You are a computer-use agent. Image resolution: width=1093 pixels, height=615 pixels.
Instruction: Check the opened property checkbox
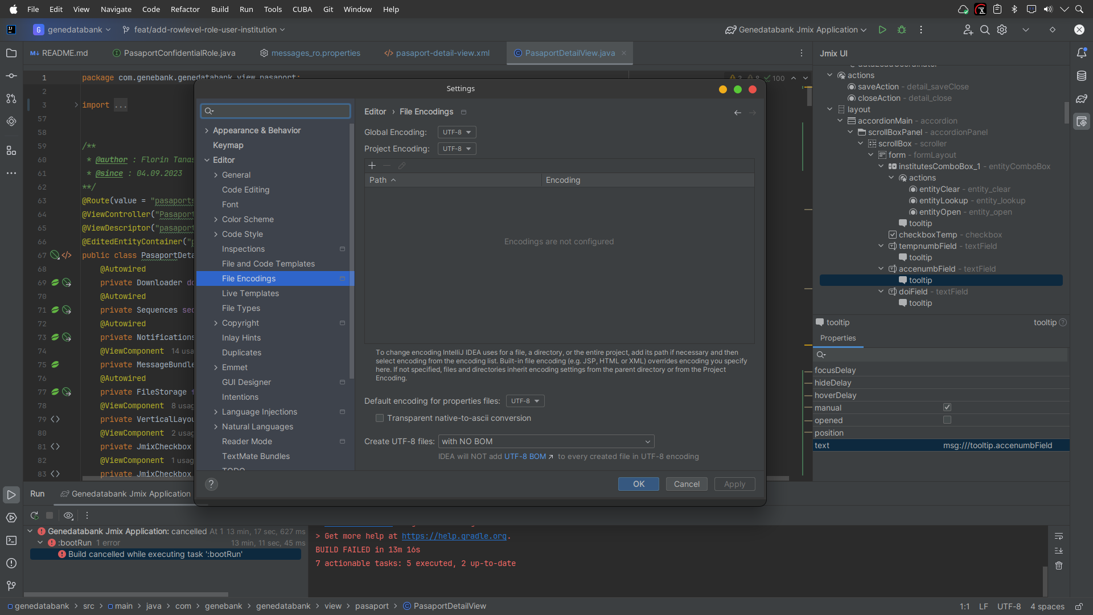click(x=947, y=420)
